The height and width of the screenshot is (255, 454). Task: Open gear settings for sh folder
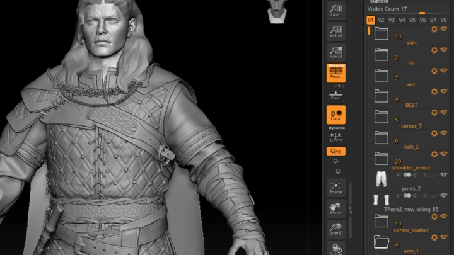pyautogui.click(x=434, y=50)
